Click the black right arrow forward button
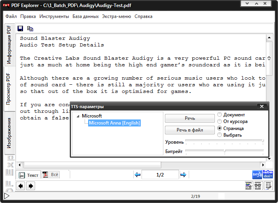 click(x=31, y=186)
